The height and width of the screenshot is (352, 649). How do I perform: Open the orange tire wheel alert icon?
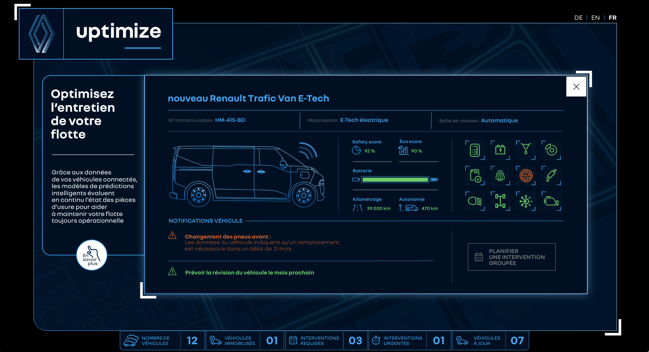click(526, 175)
